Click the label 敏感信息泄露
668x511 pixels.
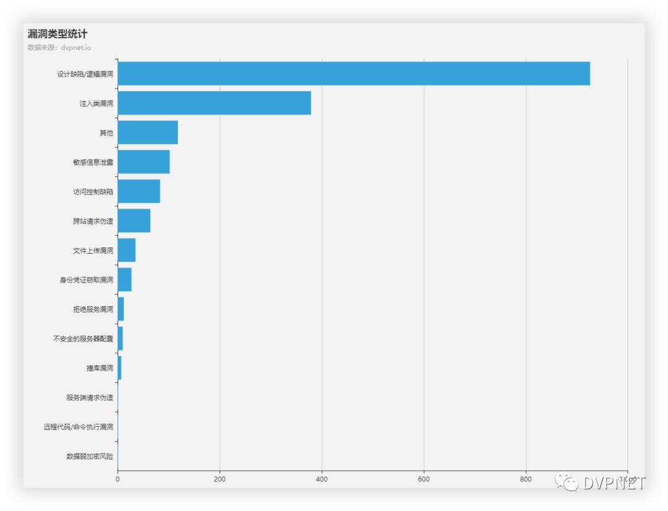coord(93,162)
